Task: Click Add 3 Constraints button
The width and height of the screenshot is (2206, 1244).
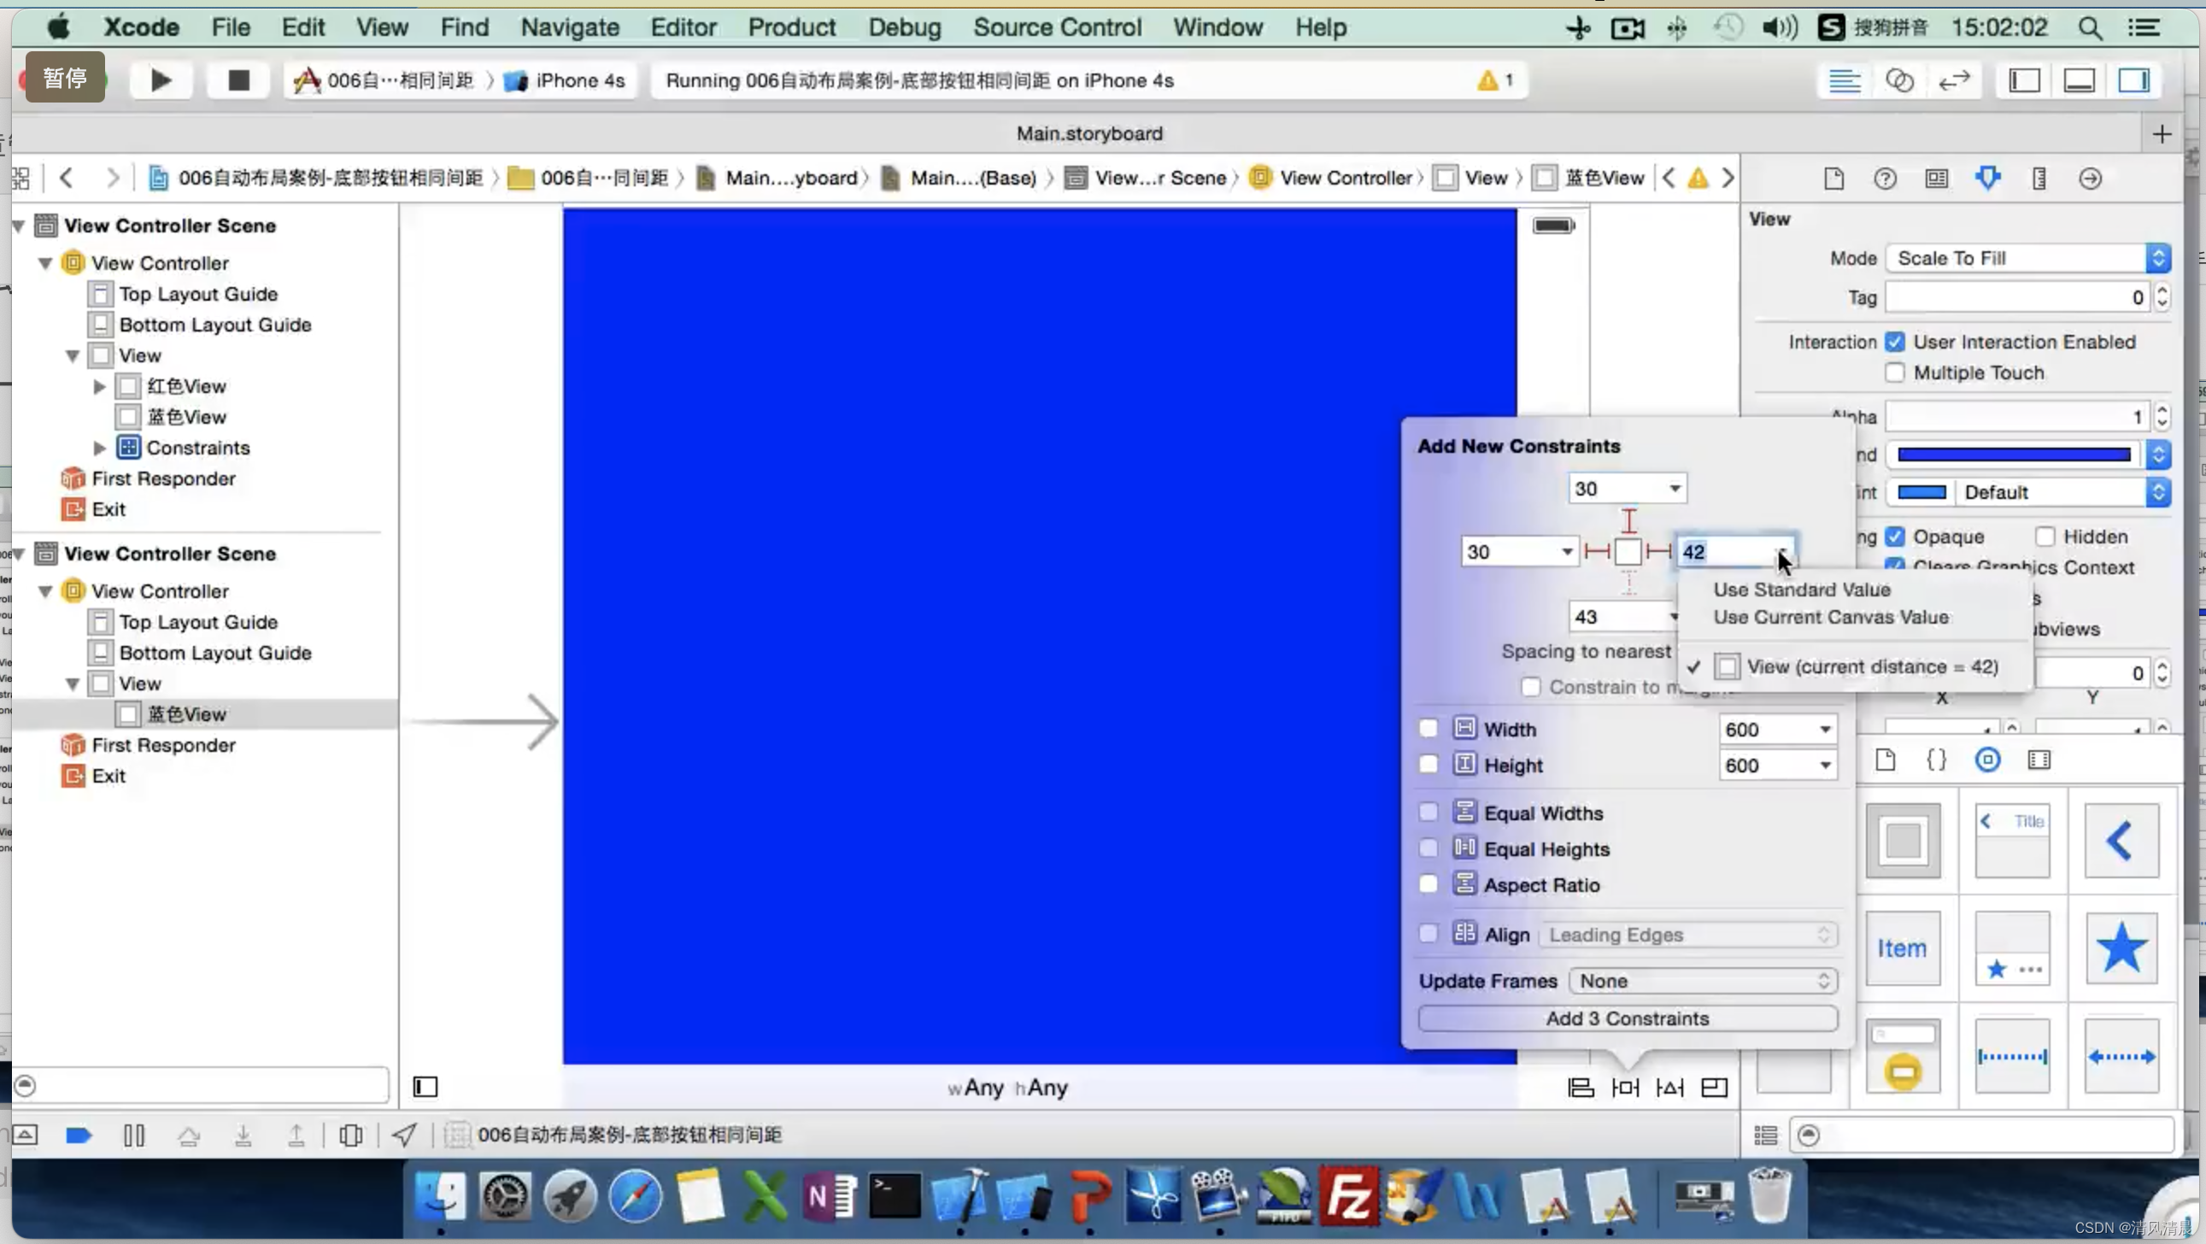Action: click(1626, 1018)
